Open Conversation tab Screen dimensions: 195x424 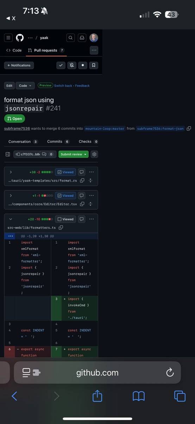pos(23,142)
